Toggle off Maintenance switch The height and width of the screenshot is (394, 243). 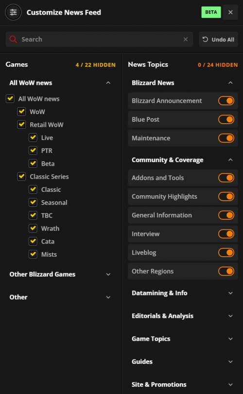[x=226, y=138]
